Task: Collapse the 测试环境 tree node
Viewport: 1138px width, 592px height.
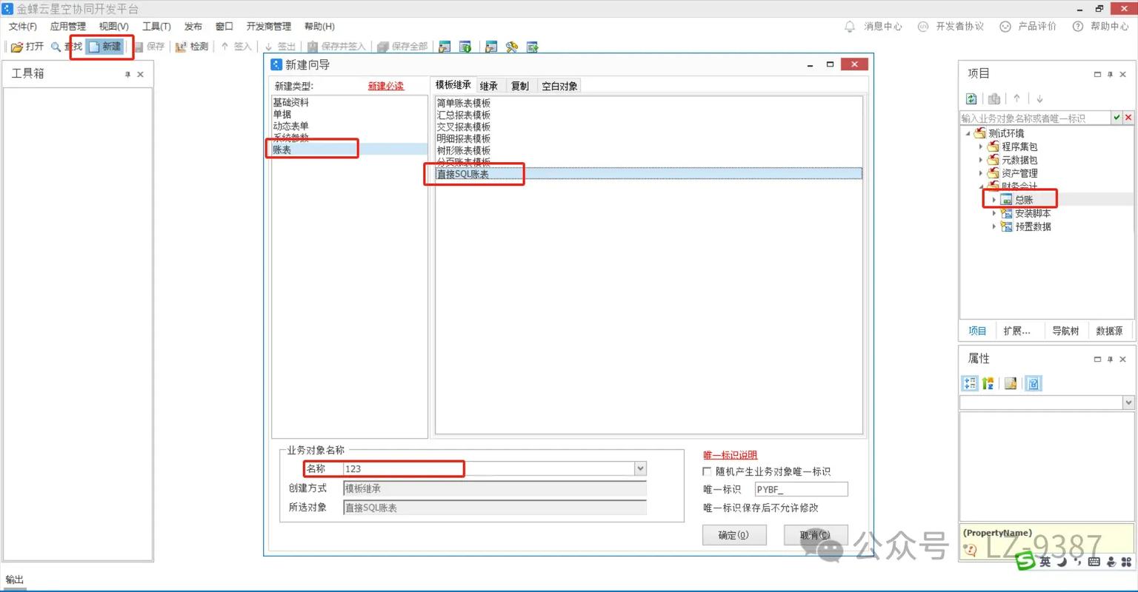Action: [x=968, y=134]
